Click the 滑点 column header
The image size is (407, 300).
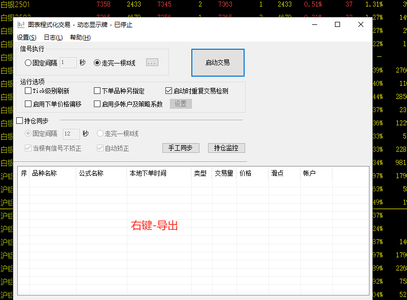[x=285, y=173]
